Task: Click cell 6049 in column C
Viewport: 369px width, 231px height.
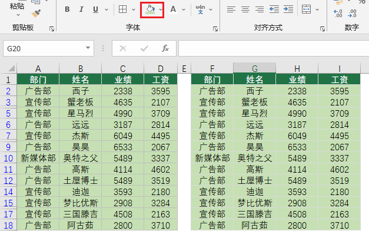Action: [x=123, y=136]
